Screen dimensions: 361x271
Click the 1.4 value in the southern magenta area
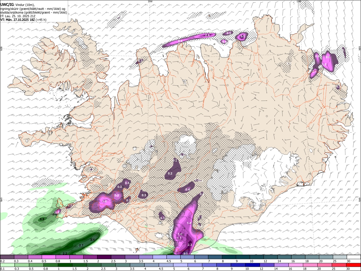tap(189, 223)
